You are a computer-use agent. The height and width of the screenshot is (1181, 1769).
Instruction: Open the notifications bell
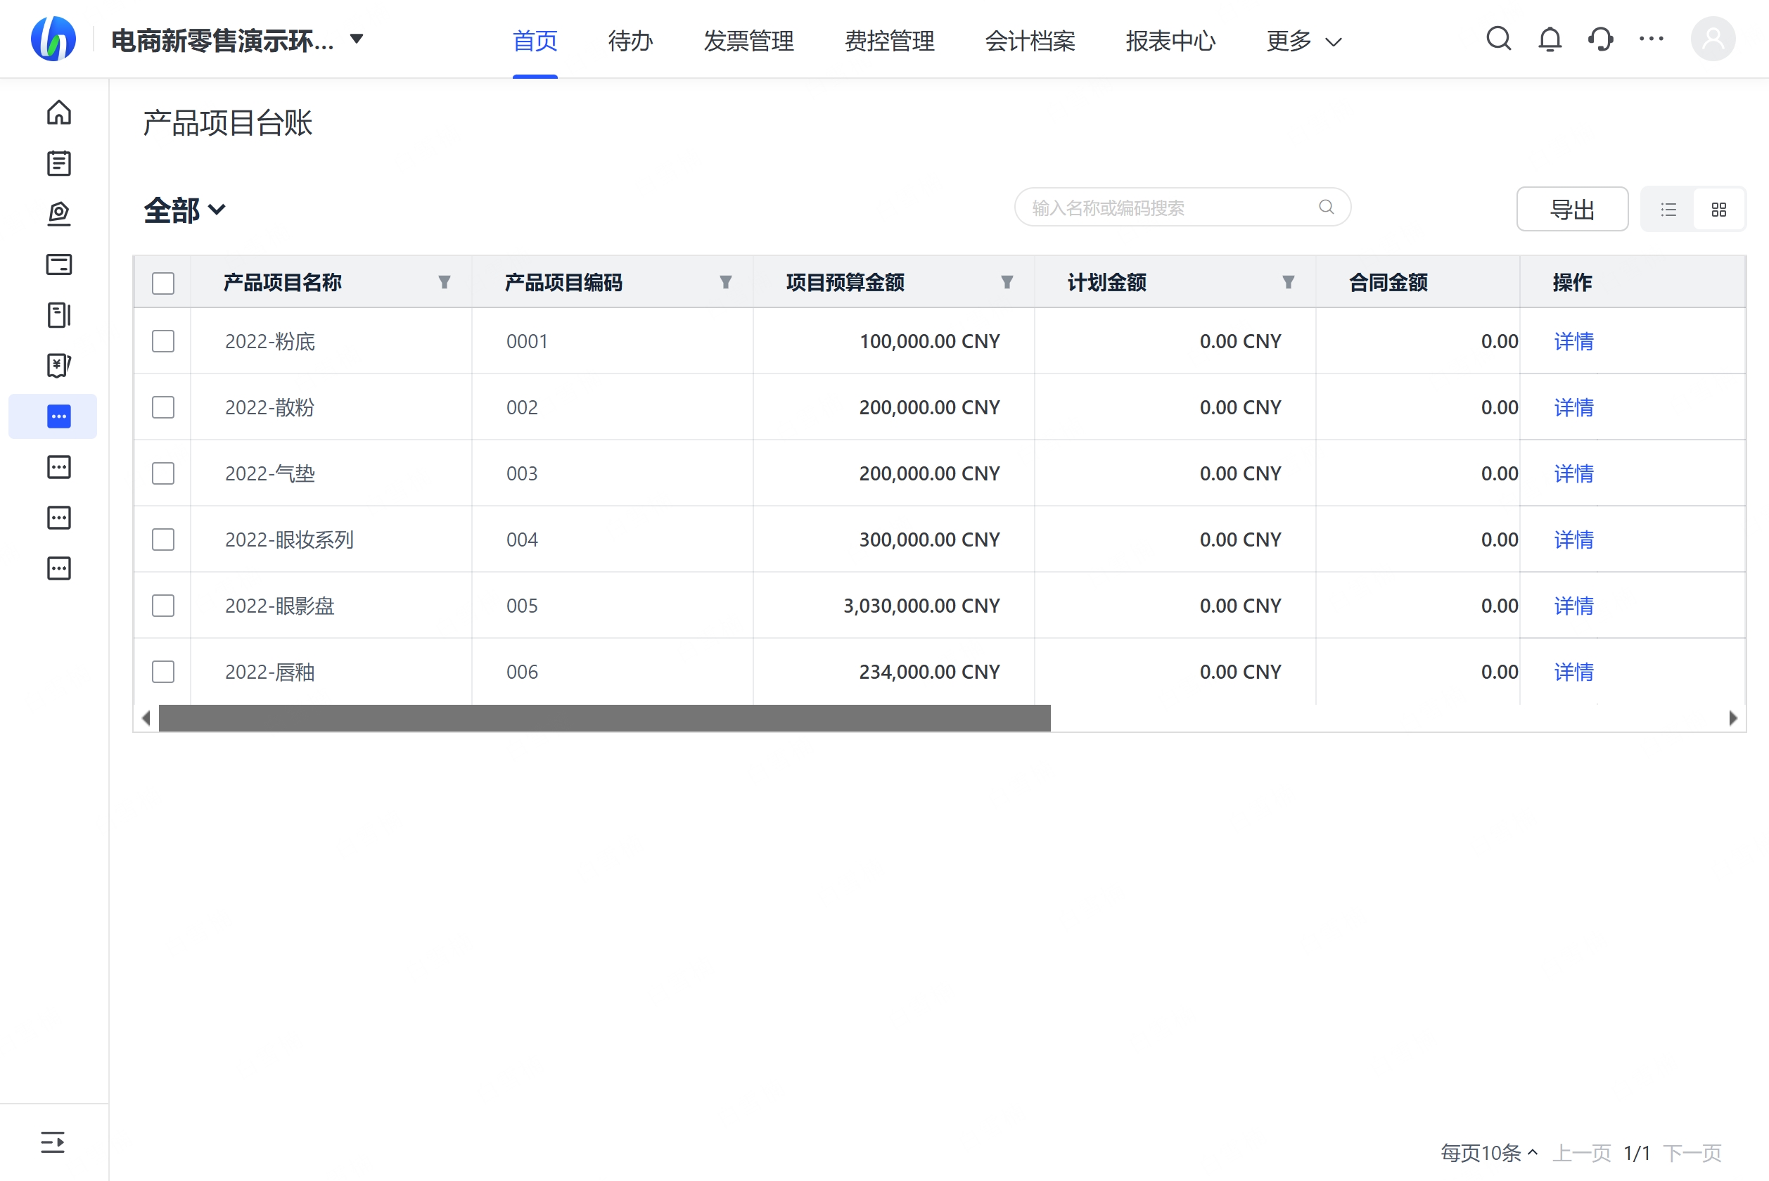[1550, 39]
